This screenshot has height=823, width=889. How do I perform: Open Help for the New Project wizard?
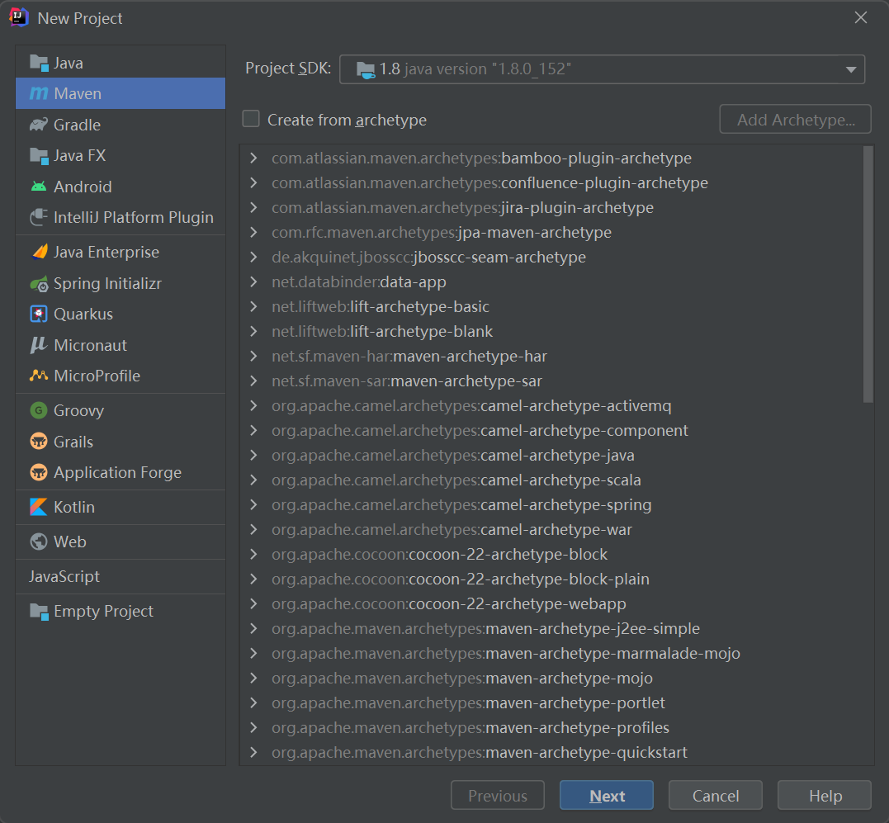[825, 795]
